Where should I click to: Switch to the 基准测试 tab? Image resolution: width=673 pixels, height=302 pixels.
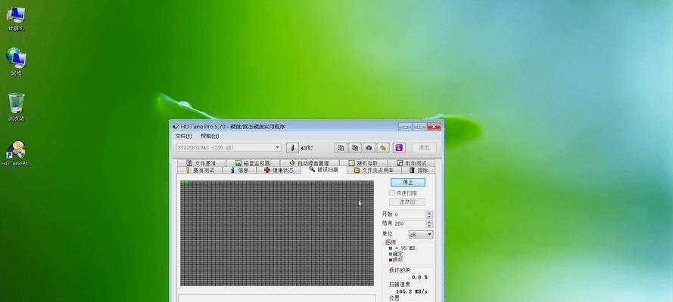point(200,170)
